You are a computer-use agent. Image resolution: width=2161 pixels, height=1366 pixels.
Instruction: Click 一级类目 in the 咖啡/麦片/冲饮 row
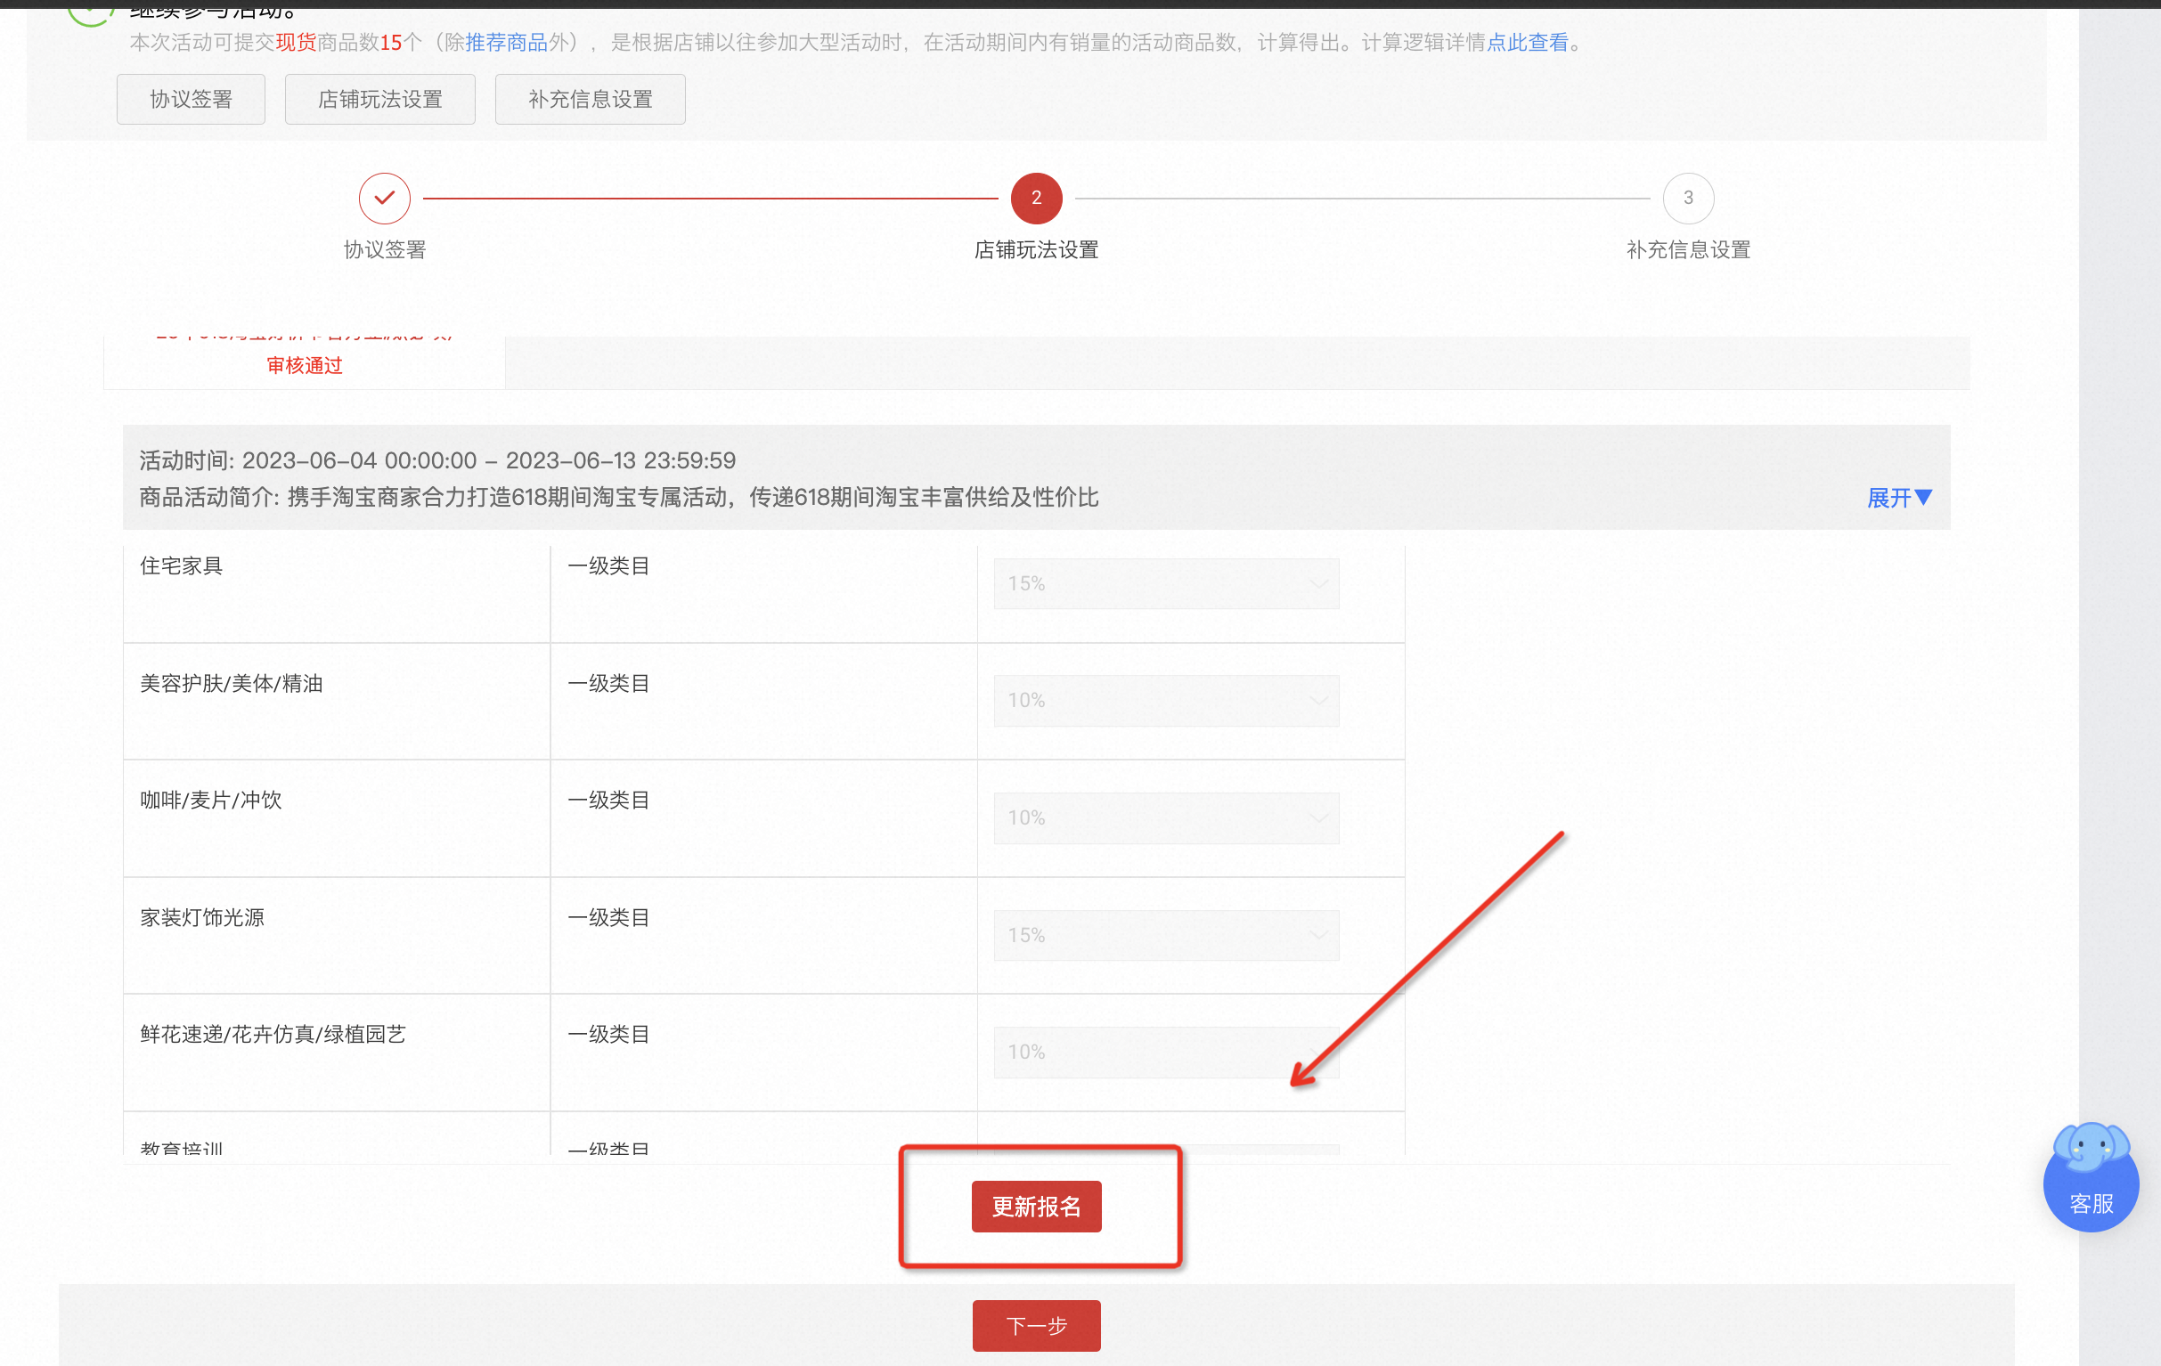click(608, 799)
